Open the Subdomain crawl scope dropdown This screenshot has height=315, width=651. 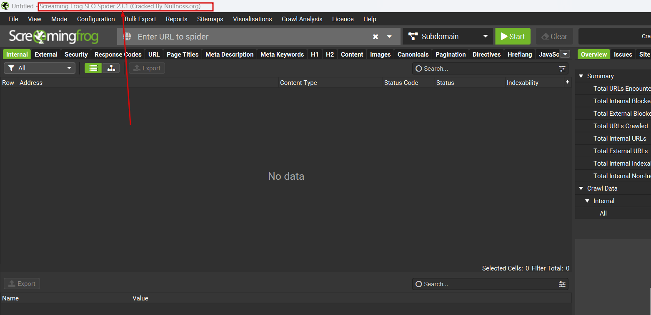point(448,37)
